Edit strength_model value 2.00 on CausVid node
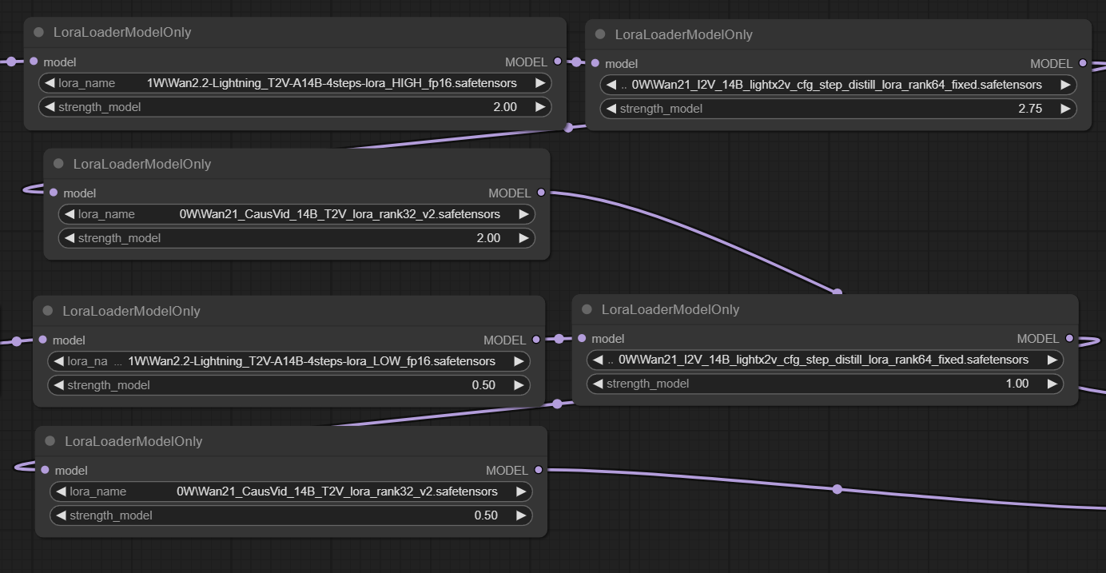Image resolution: width=1106 pixels, height=573 pixels. click(x=296, y=238)
